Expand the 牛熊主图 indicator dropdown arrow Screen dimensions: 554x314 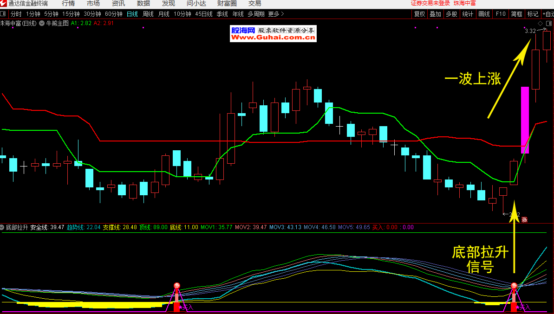(x=42, y=23)
